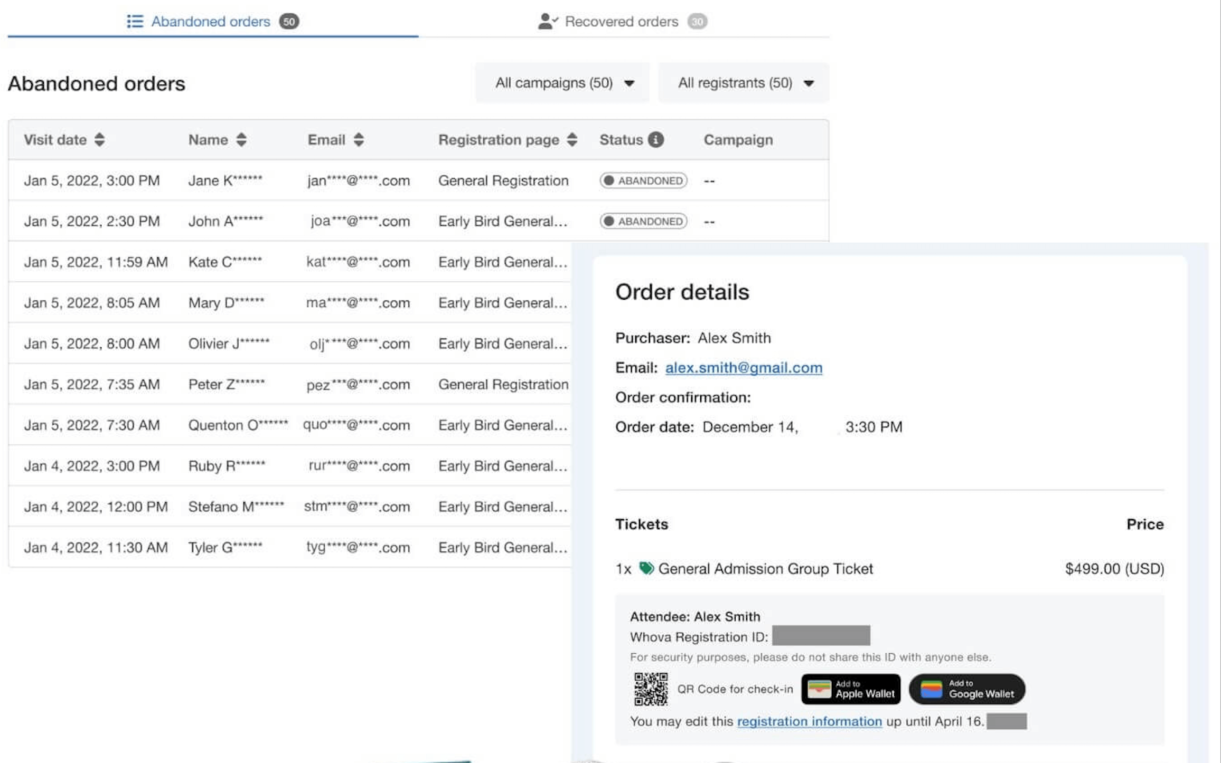Click the sort icon on the Visit date column
The height and width of the screenshot is (763, 1221).
click(100, 139)
